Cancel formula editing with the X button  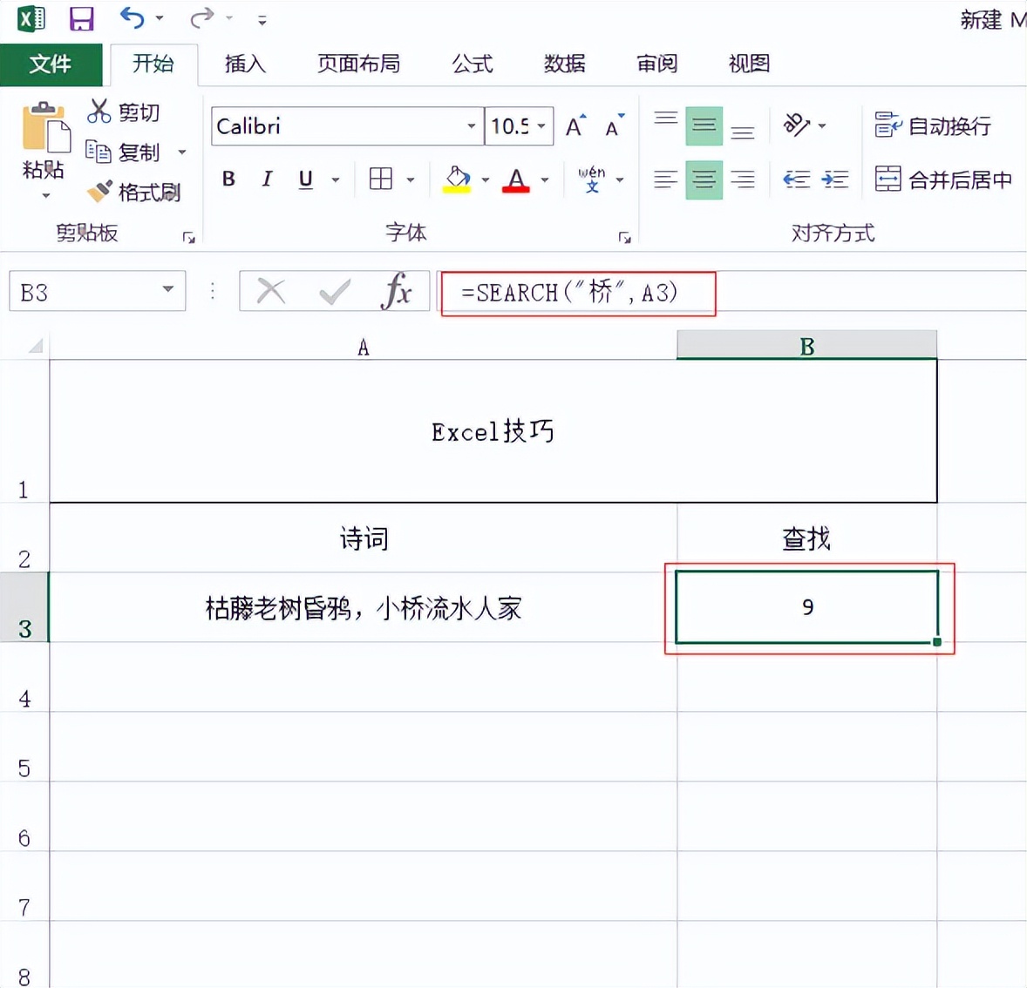[269, 291]
